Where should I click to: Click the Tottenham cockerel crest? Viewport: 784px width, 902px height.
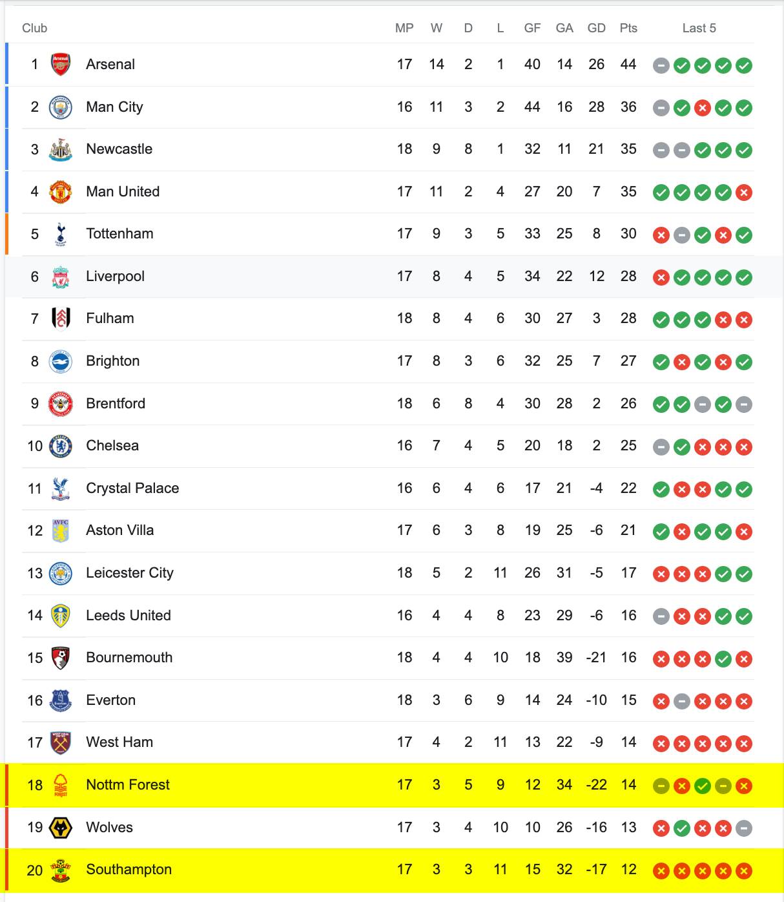[x=61, y=234]
